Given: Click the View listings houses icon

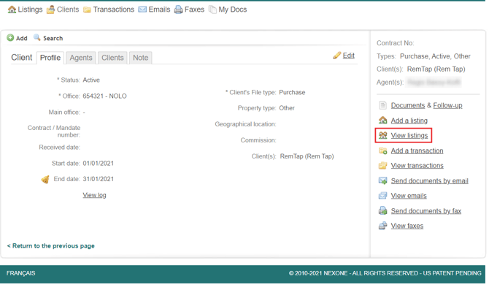Looking at the screenshot, I should tap(382, 135).
